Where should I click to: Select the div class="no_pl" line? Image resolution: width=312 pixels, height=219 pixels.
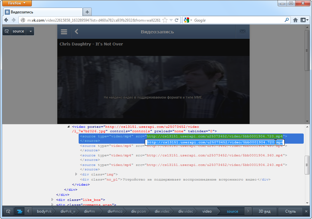coord(175,180)
